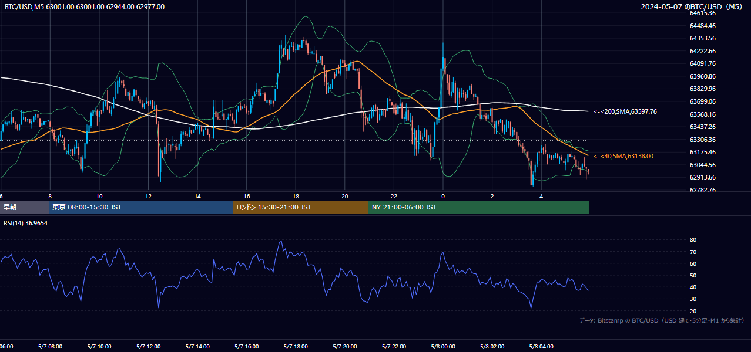
Task: Click hour mark 22 below the price chart
Action: (394, 196)
